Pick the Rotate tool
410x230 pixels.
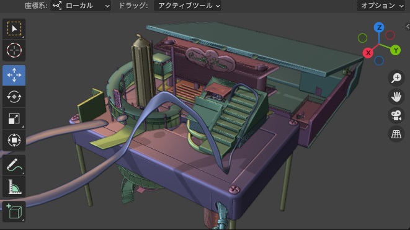pos(14,97)
